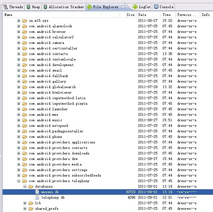The image size is (213, 212).
Task: Click the com.android.certinstaller folder icon
Action: 25,48
